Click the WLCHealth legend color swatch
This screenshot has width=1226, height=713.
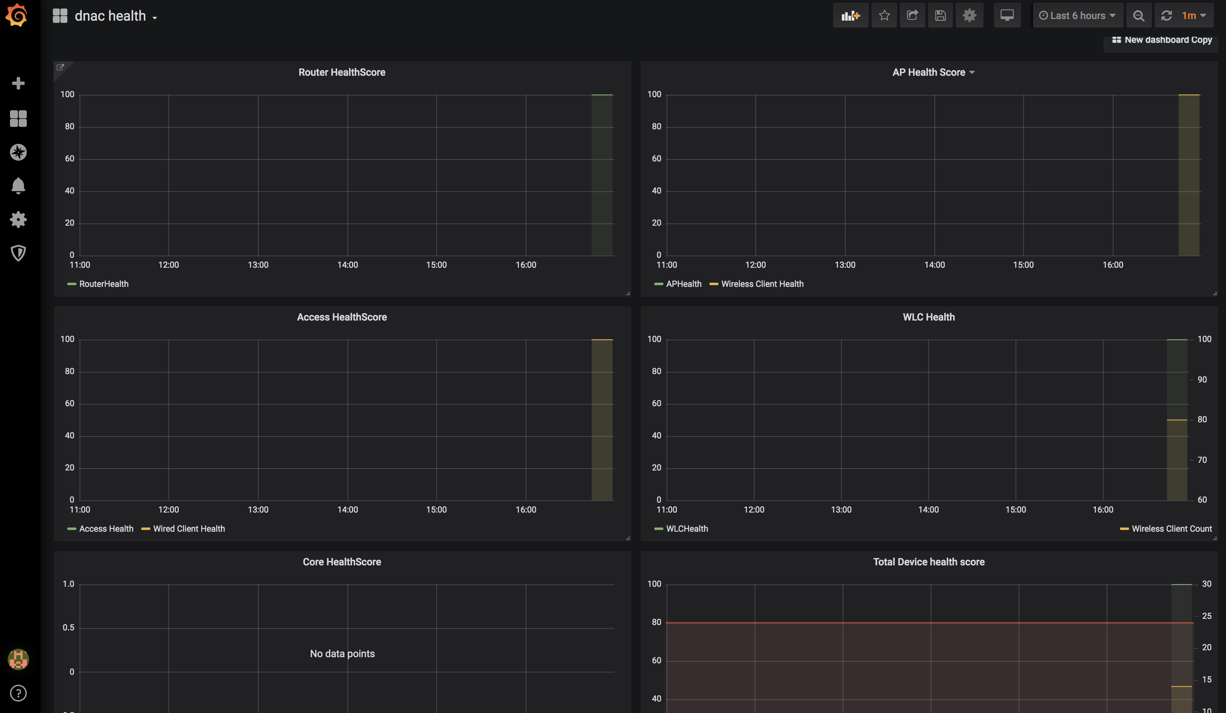[x=658, y=529]
